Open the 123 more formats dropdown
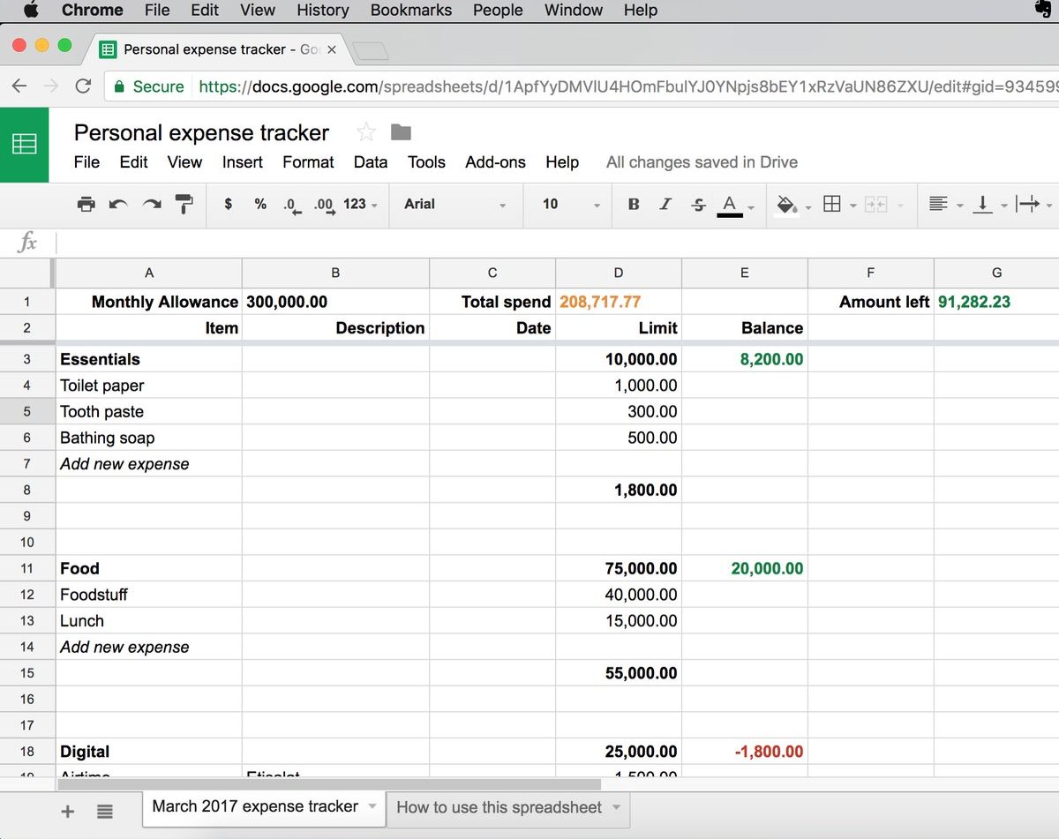 pos(359,204)
